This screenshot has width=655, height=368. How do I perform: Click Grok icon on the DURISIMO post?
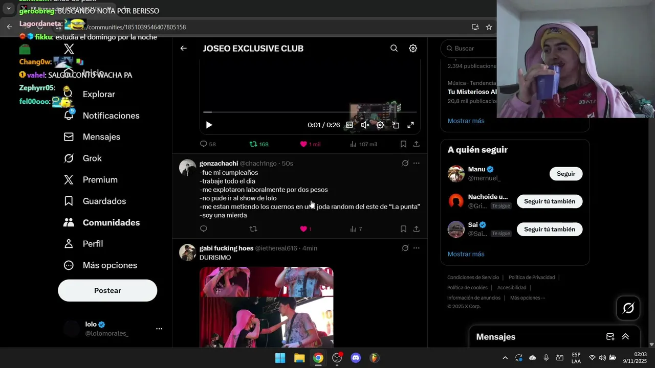(405, 248)
